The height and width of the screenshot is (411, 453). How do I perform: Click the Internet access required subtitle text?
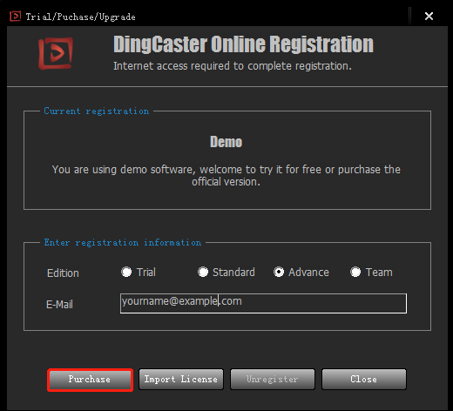[233, 66]
